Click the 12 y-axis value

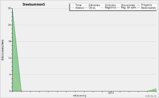[x=9, y=58]
